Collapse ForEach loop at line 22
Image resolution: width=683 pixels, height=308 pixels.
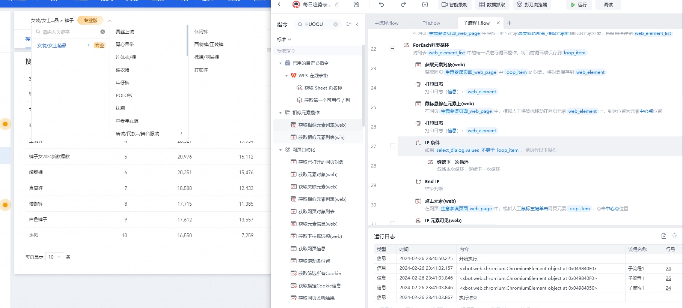(392, 48)
